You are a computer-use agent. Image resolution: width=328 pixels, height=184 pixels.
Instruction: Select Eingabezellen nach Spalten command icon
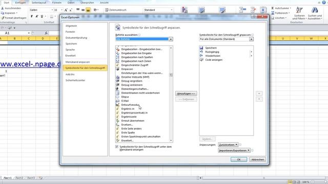(x=117, y=57)
